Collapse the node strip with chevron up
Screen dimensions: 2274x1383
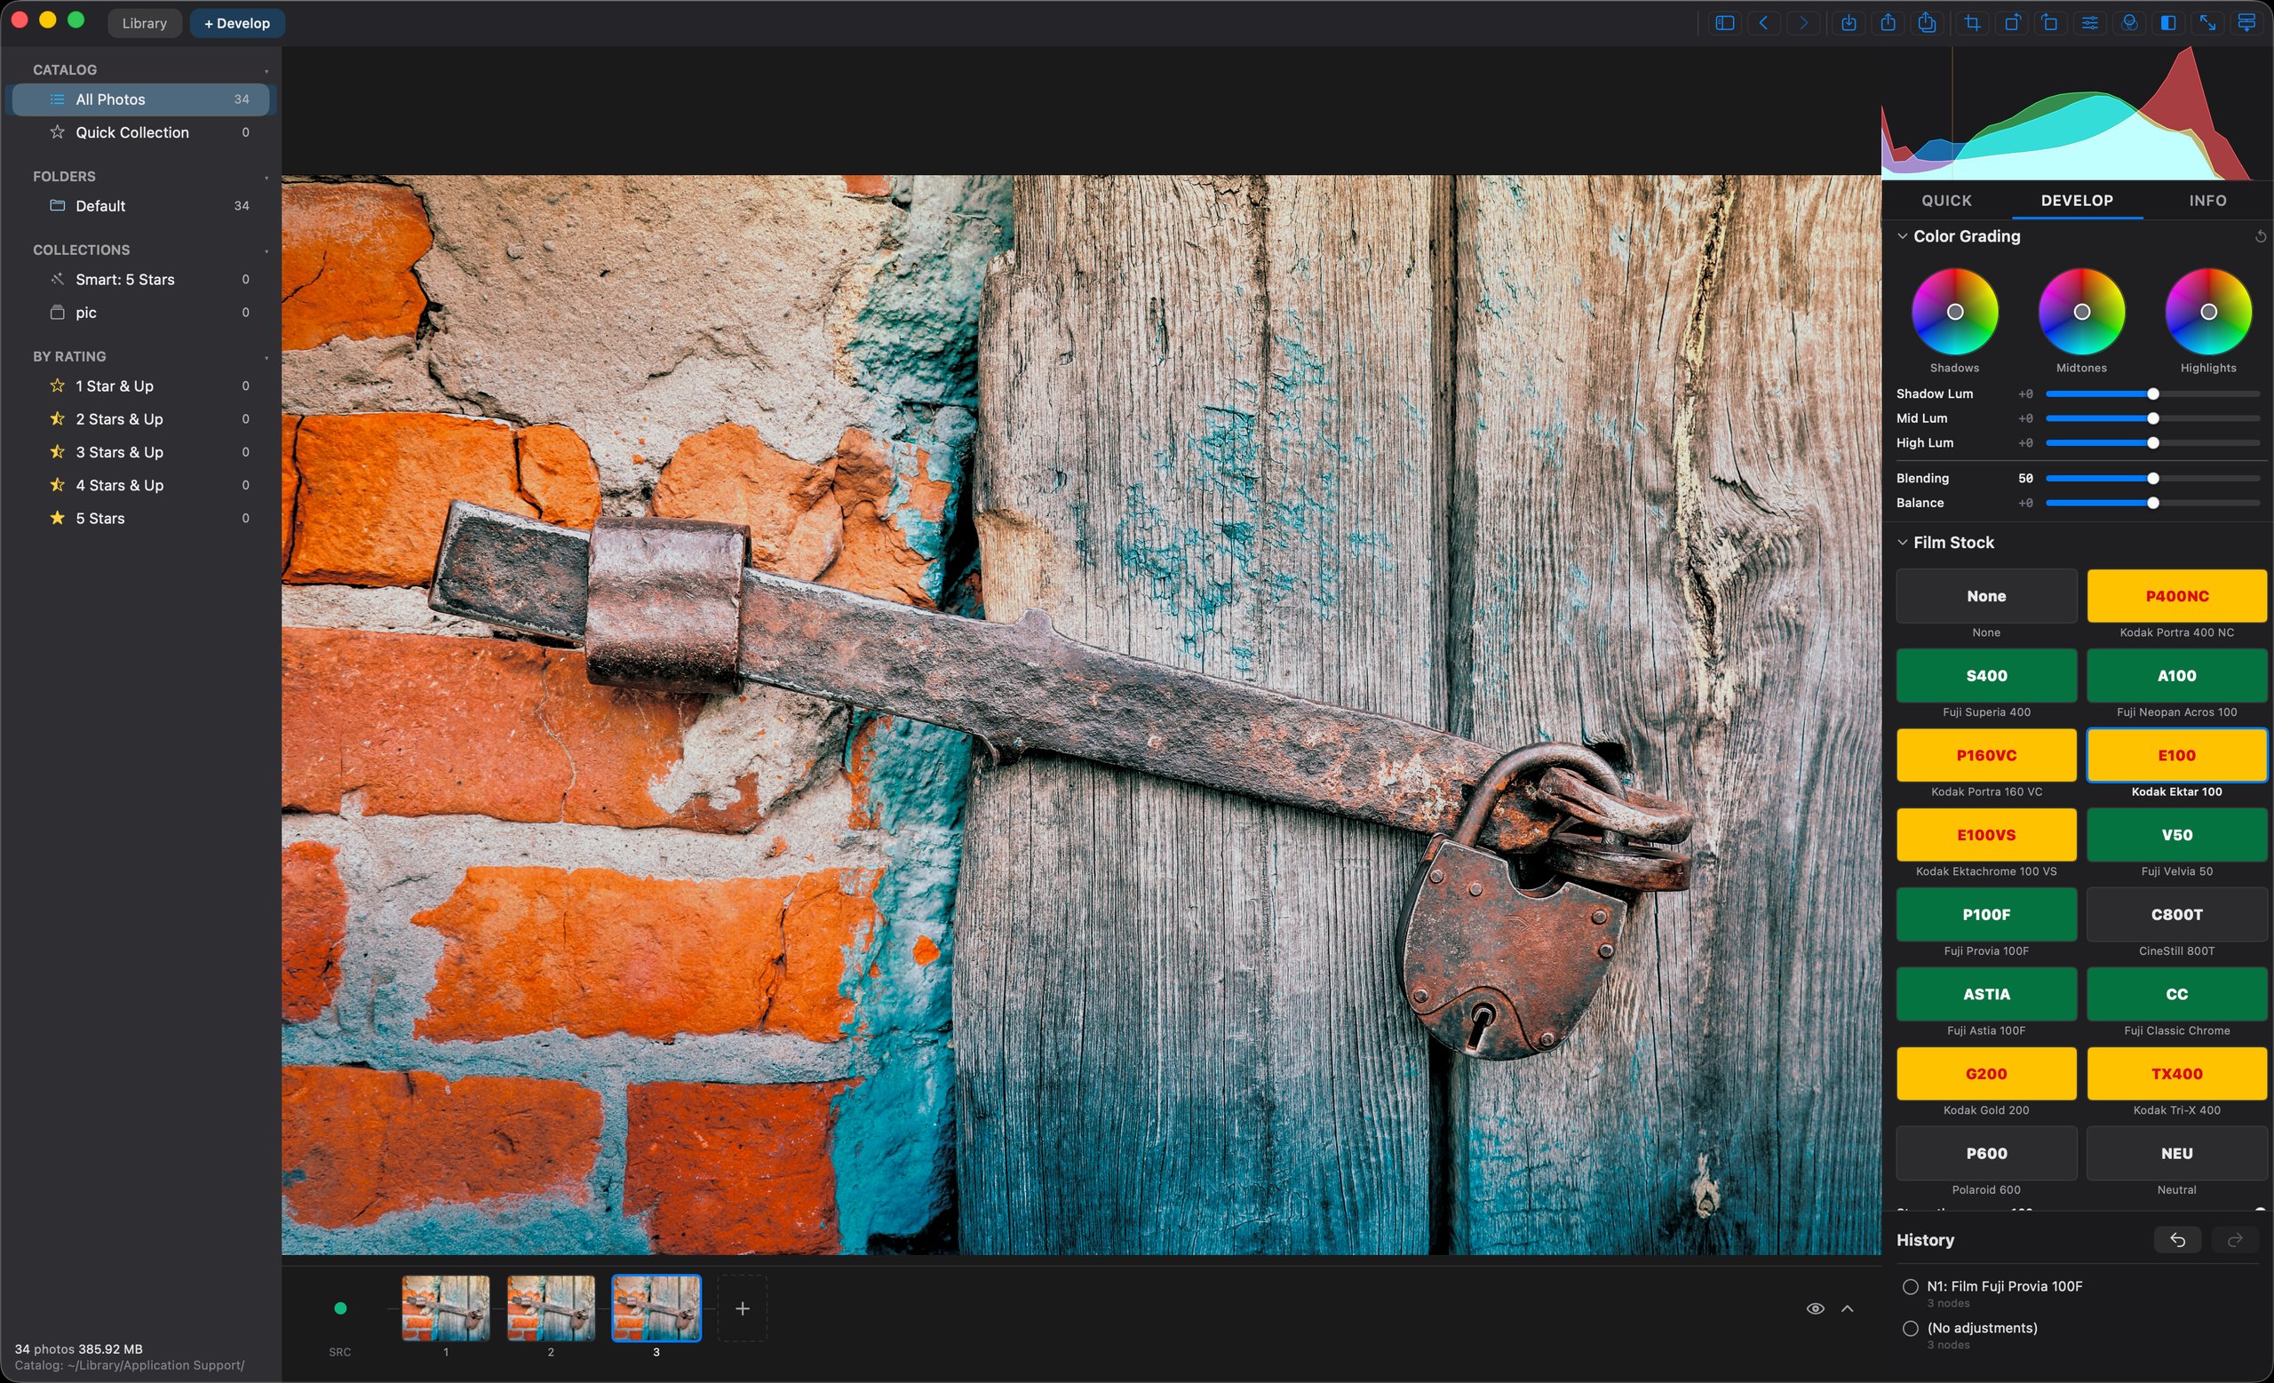[1848, 1308]
